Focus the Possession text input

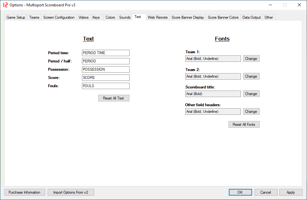pos(106,69)
